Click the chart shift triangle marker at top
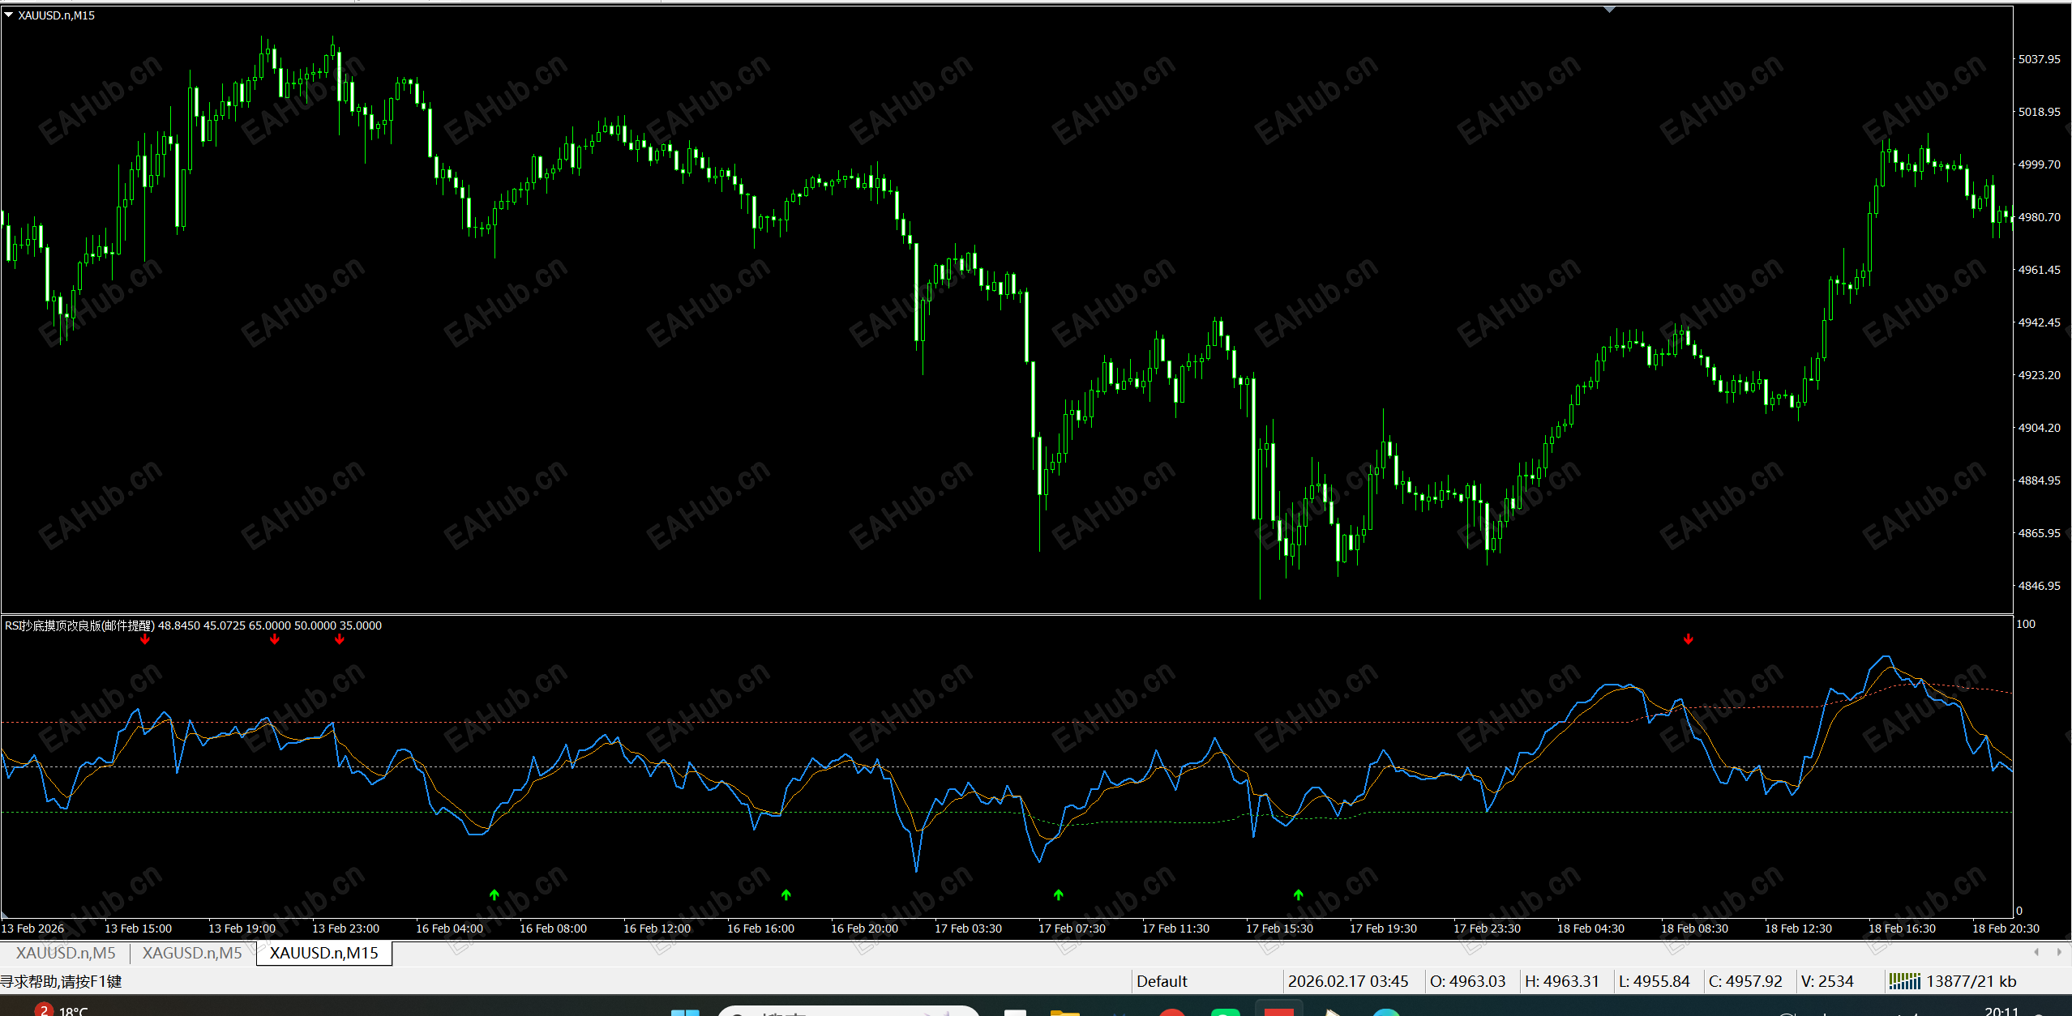The width and height of the screenshot is (2072, 1016). pyautogui.click(x=1609, y=10)
